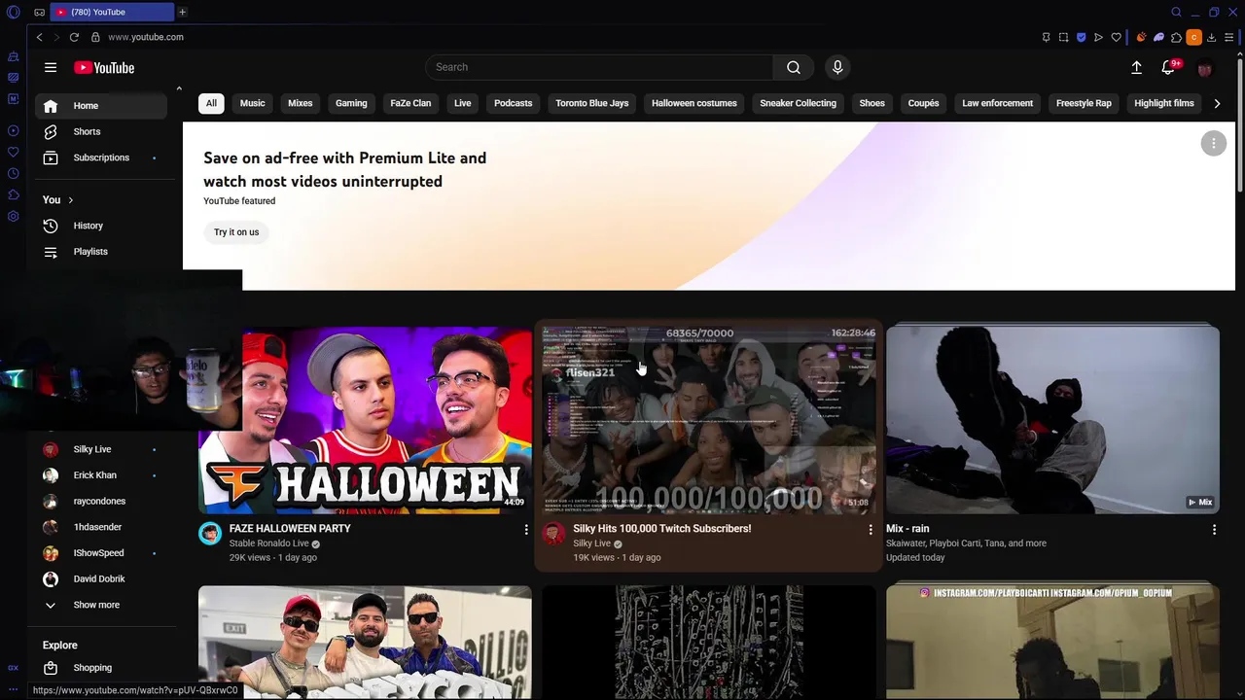Select the Podcasts chip
Viewport: 1245px width, 700px height.
pos(513,103)
